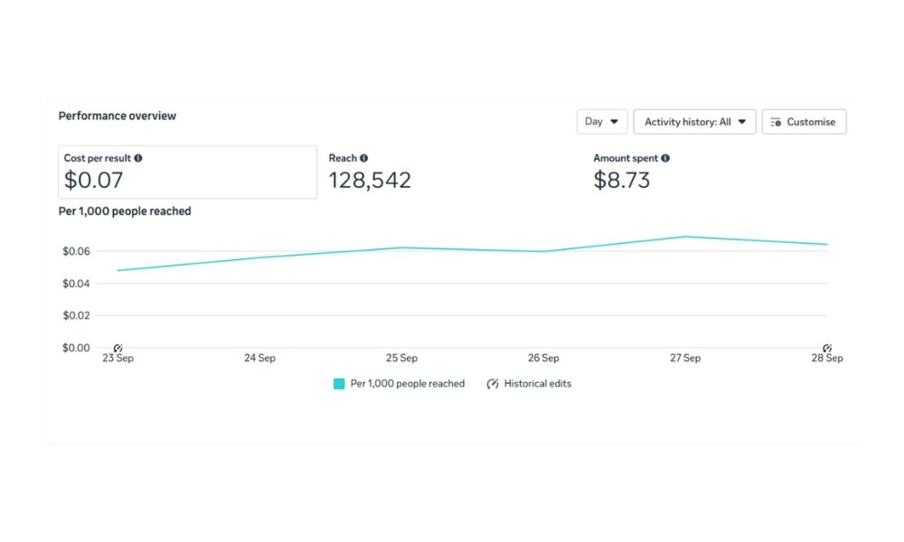Image resolution: width=904 pixels, height=542 pixels.
Task: Click the Performance overview heading
Action: [118, 116]
